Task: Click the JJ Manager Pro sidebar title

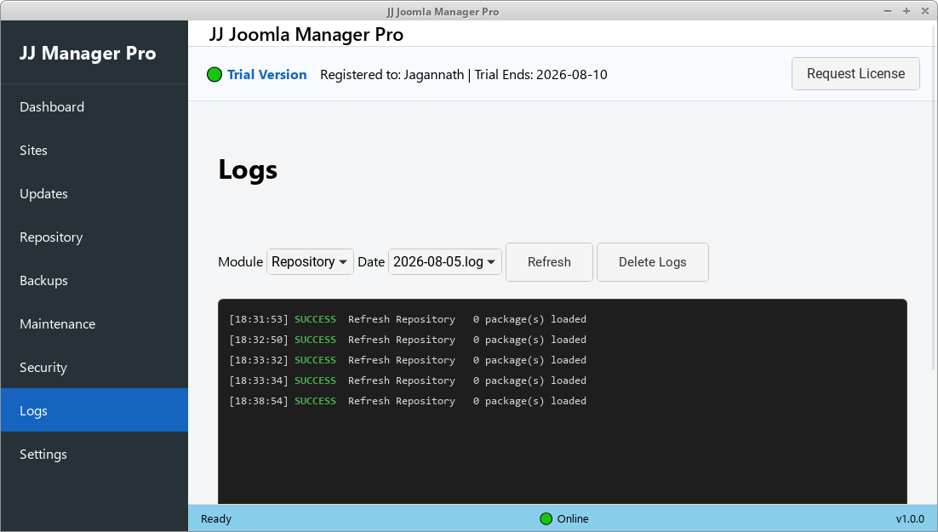Action: pyautogui.click(x=88, y=54)
